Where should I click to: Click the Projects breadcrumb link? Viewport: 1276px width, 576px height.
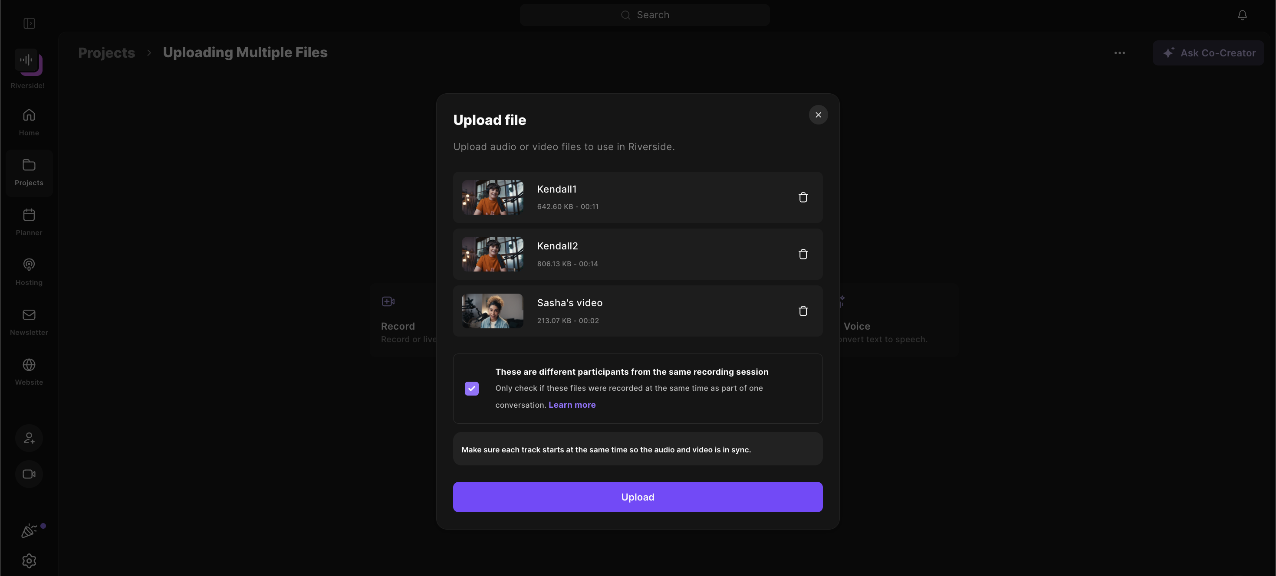click(x=106, y=52)
